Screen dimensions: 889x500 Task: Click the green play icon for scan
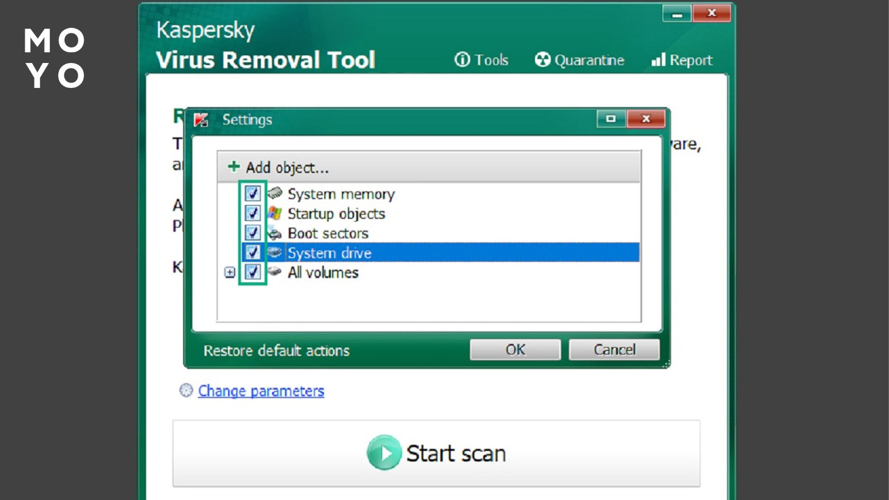coord(384,453)
